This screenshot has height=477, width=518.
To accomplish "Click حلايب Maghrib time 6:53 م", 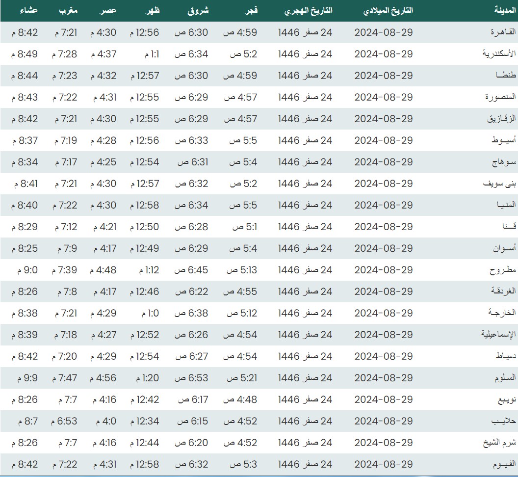I will point(64,421).
